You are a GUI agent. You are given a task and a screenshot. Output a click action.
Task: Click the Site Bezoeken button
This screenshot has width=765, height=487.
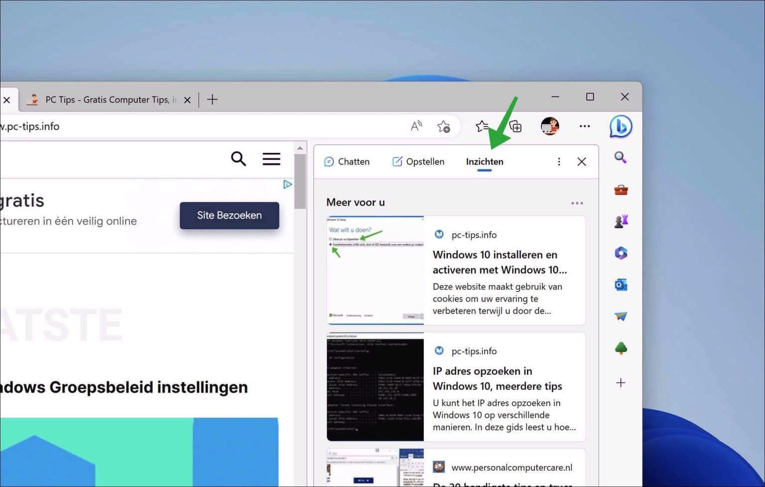point(229,215)
